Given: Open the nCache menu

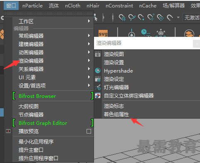Looking at the screenshot, I should (148, 6).
